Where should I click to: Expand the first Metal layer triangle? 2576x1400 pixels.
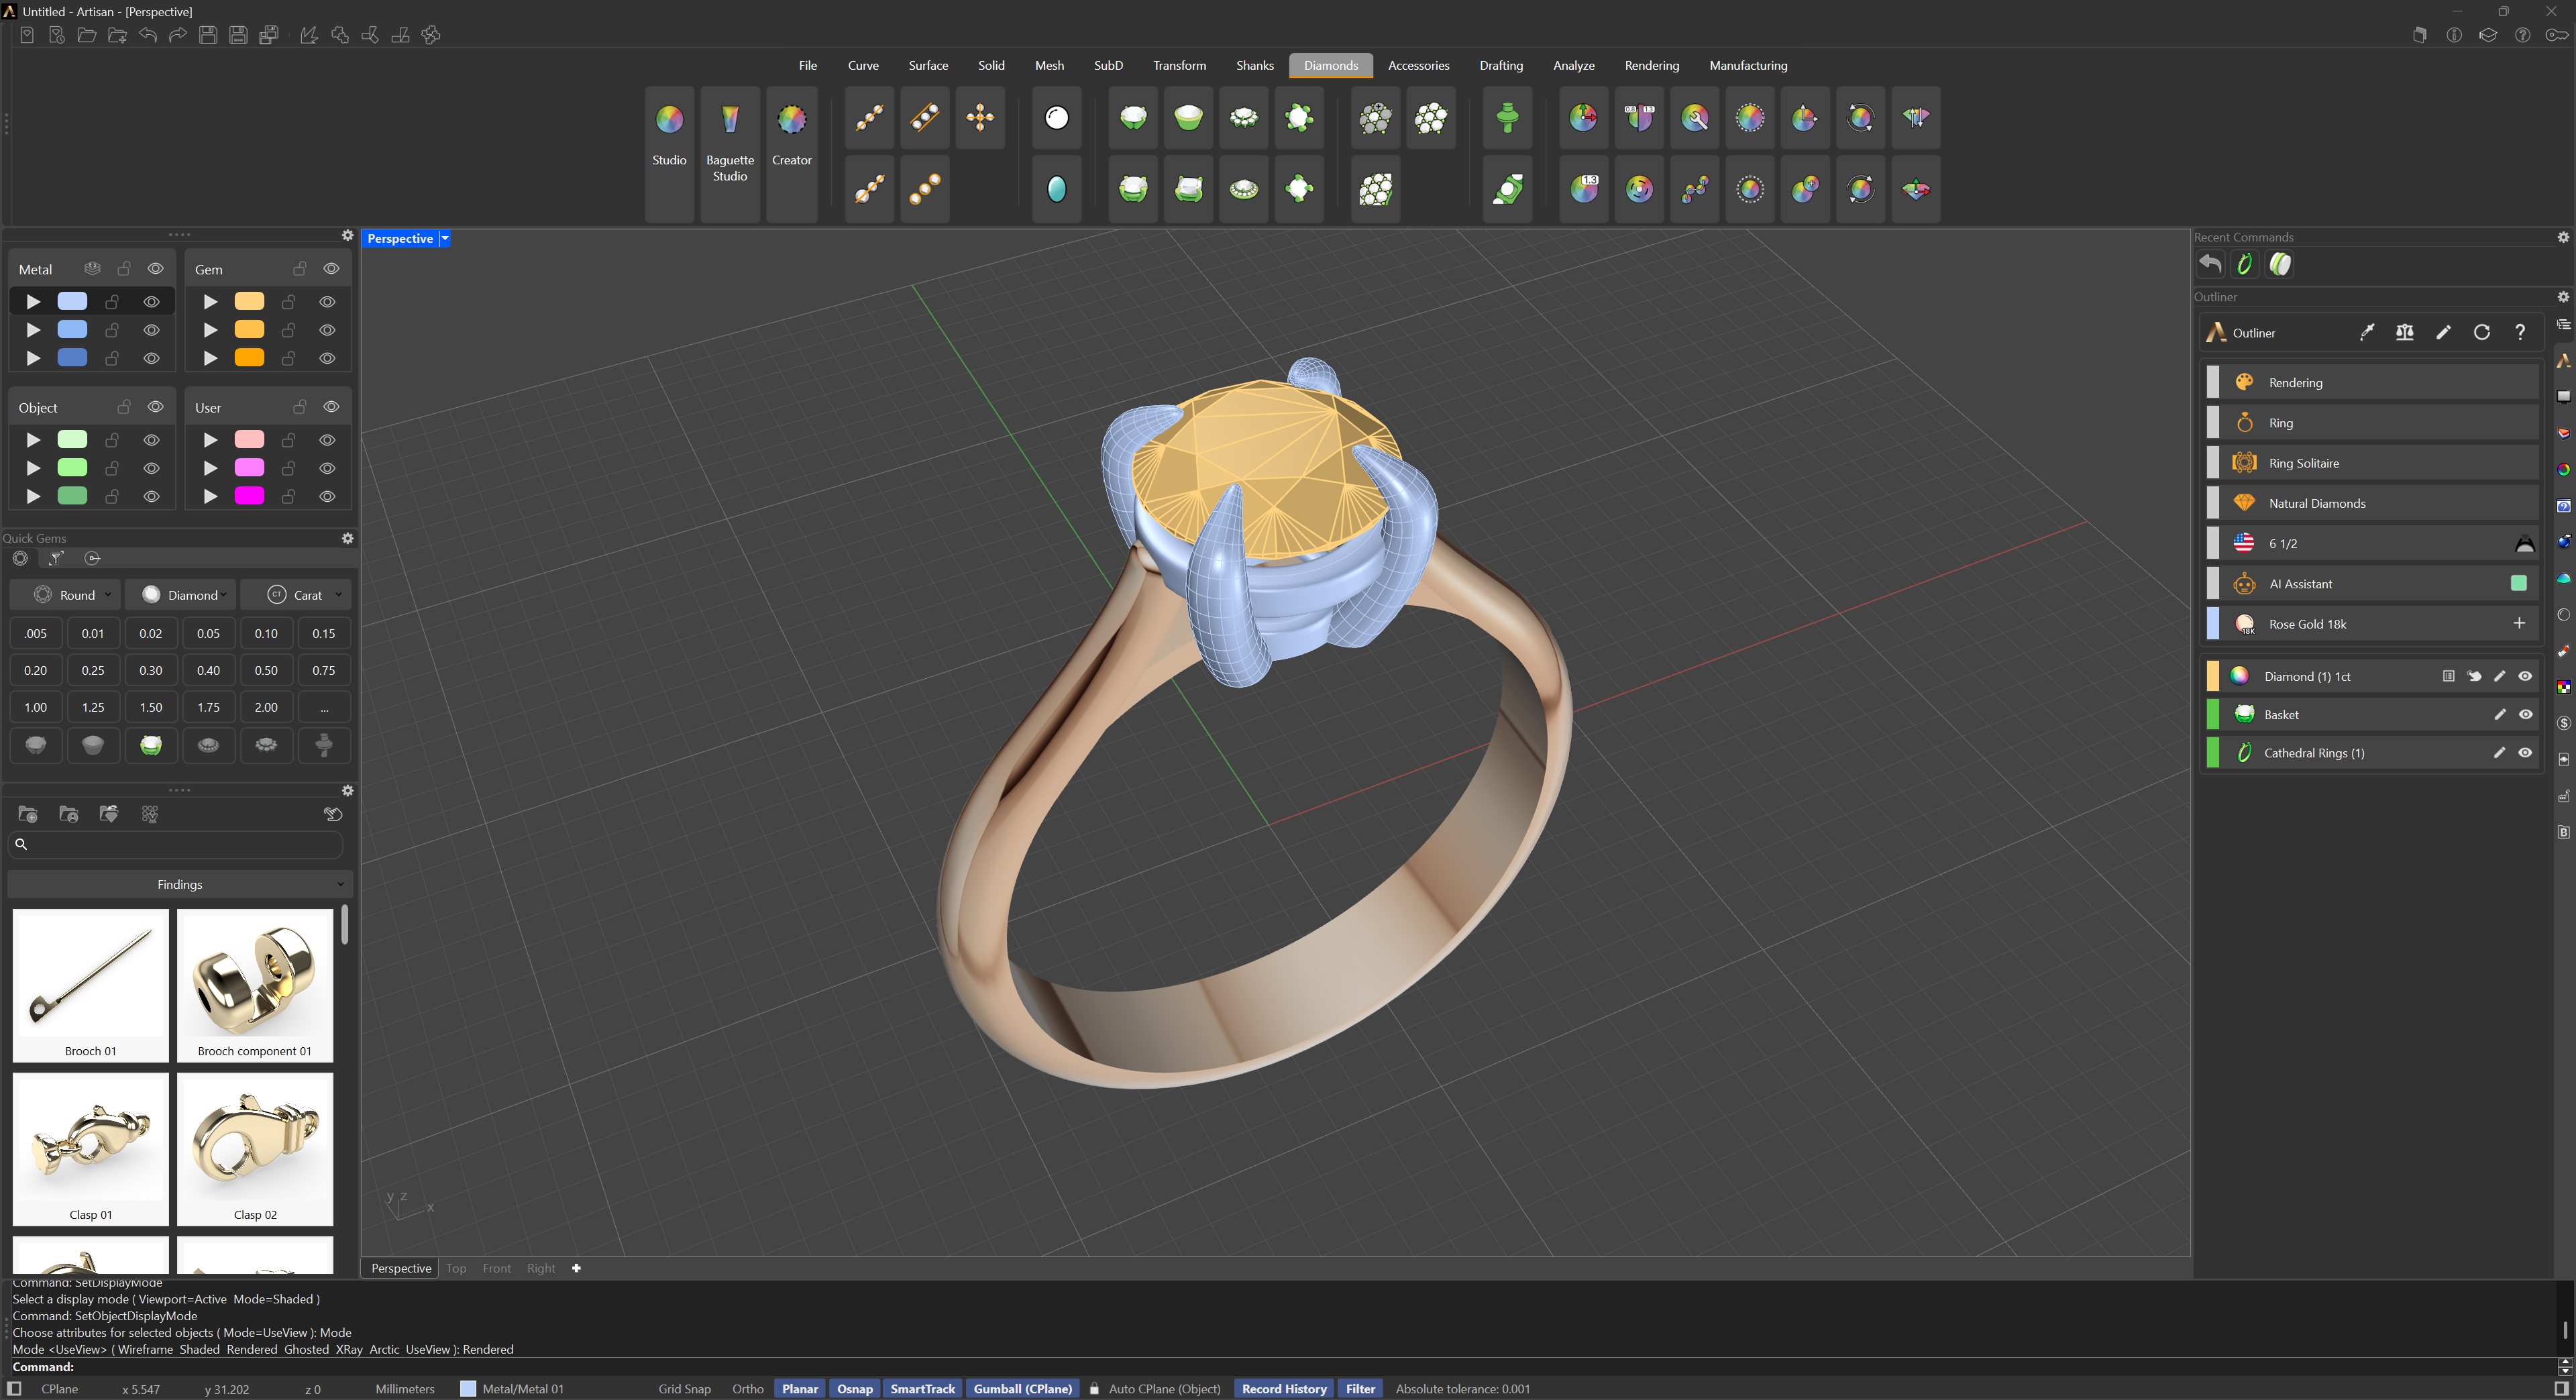click(34, 301)
